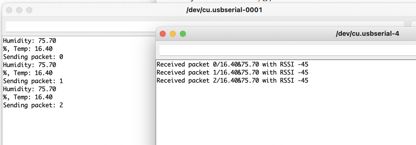The height and width of the screenshot is (145, 416).
Task: Minimize the usbserial-4 window with the yellow button
Action: [x=173, y=33]
